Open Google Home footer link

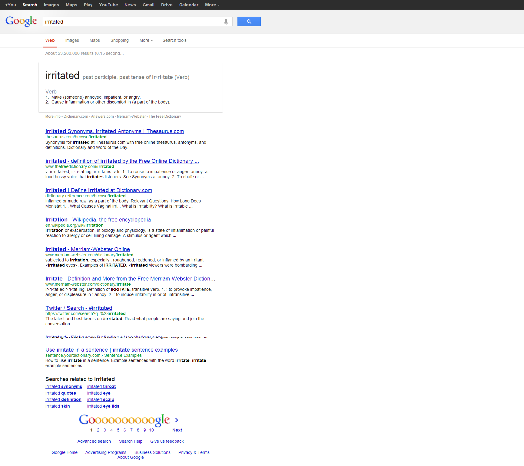point(65,452)
